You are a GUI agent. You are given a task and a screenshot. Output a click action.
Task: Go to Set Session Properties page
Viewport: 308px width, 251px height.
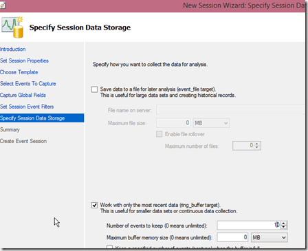tap(24, 61)
